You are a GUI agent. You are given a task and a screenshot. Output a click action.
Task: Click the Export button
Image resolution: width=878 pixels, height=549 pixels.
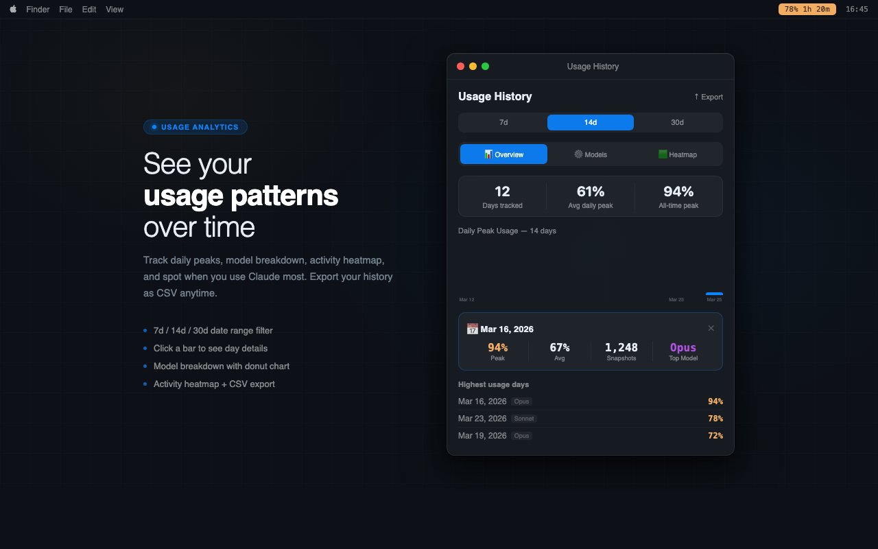coord(708,97)
